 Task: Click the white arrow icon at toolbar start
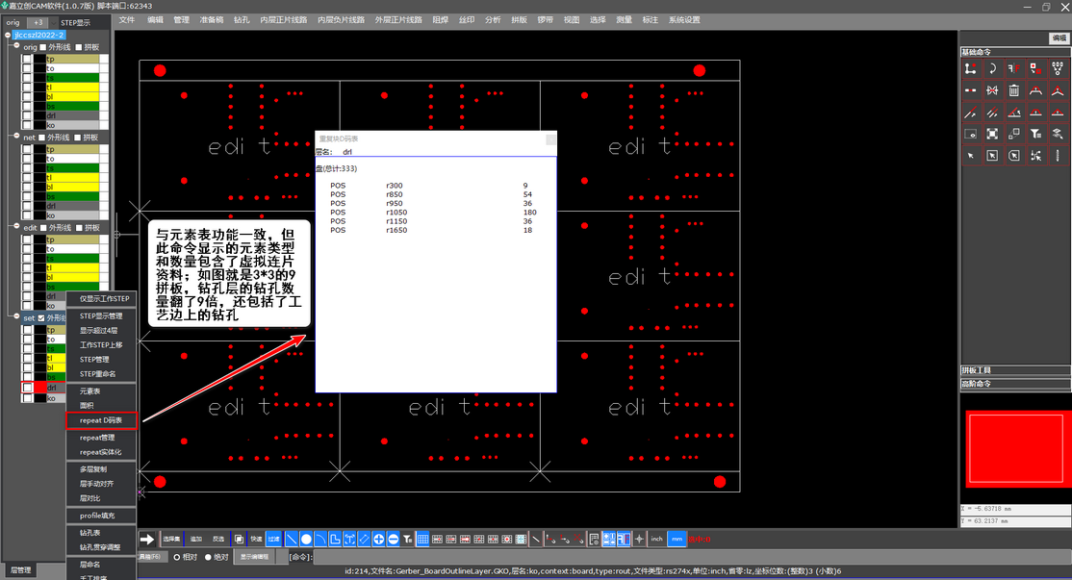147,539
